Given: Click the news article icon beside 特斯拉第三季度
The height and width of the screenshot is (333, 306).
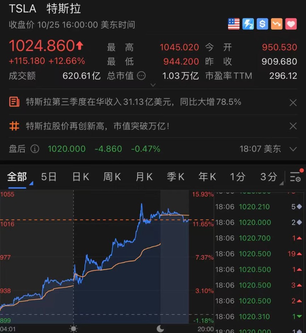Looking at the screenshot, I should (x=14, y=103).
